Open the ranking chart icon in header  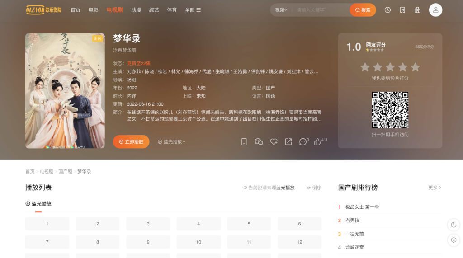pos(417,10)
